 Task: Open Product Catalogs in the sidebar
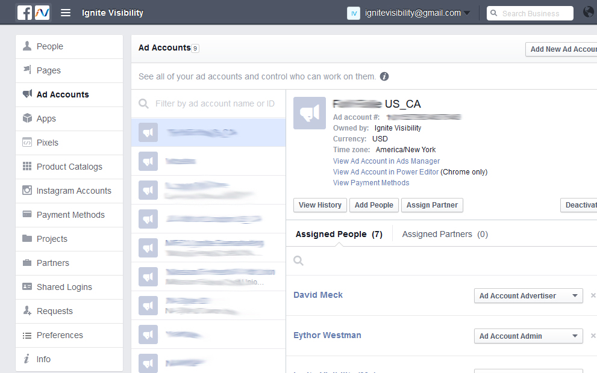coord(69,167)
